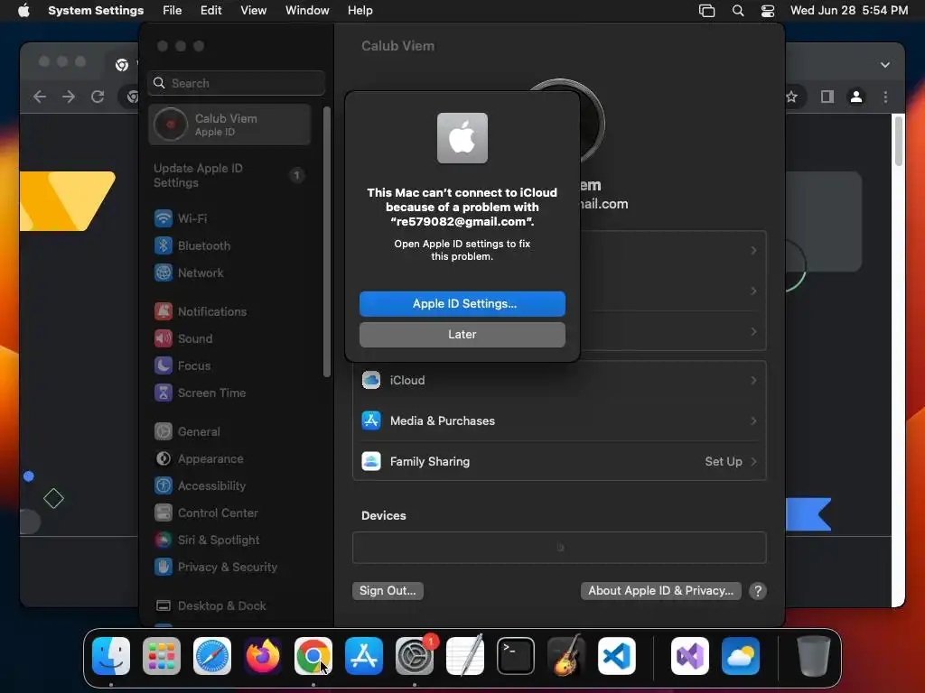This screenshot has width=925, height=693.
Task: Open the Help menu
Action: point(360,11)
